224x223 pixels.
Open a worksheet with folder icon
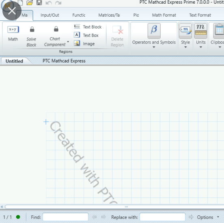pos(30,2)
